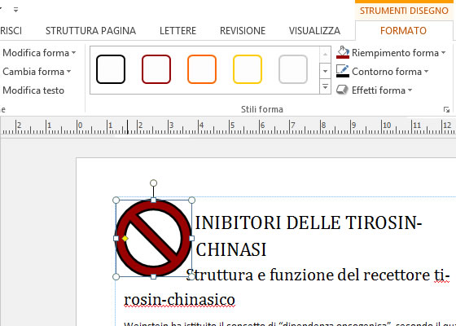Viewport: 456px width, 326px height.
Task: Click the heading INIBITORI DELLE TIROSIN-
Action: [x=309, y=223]
